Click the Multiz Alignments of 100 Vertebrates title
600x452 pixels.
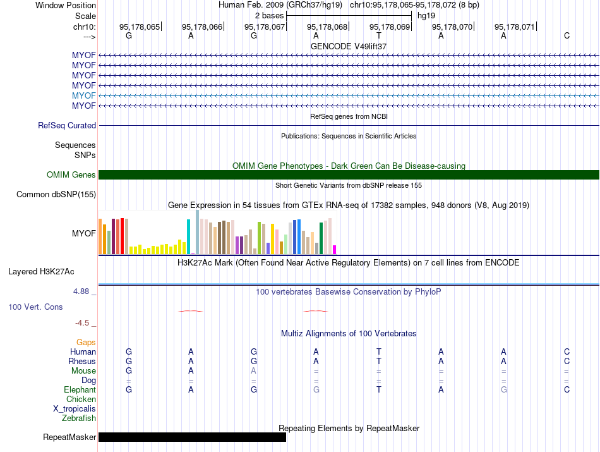click(349, 334)
